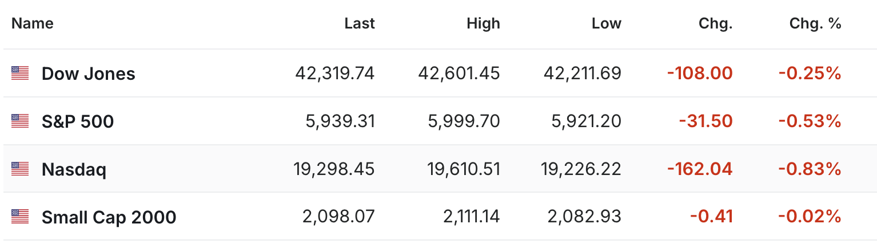The width and height of the screenshot is (877, 244).
Task: Sort by the Last column header
Action: tap(360, 23)
